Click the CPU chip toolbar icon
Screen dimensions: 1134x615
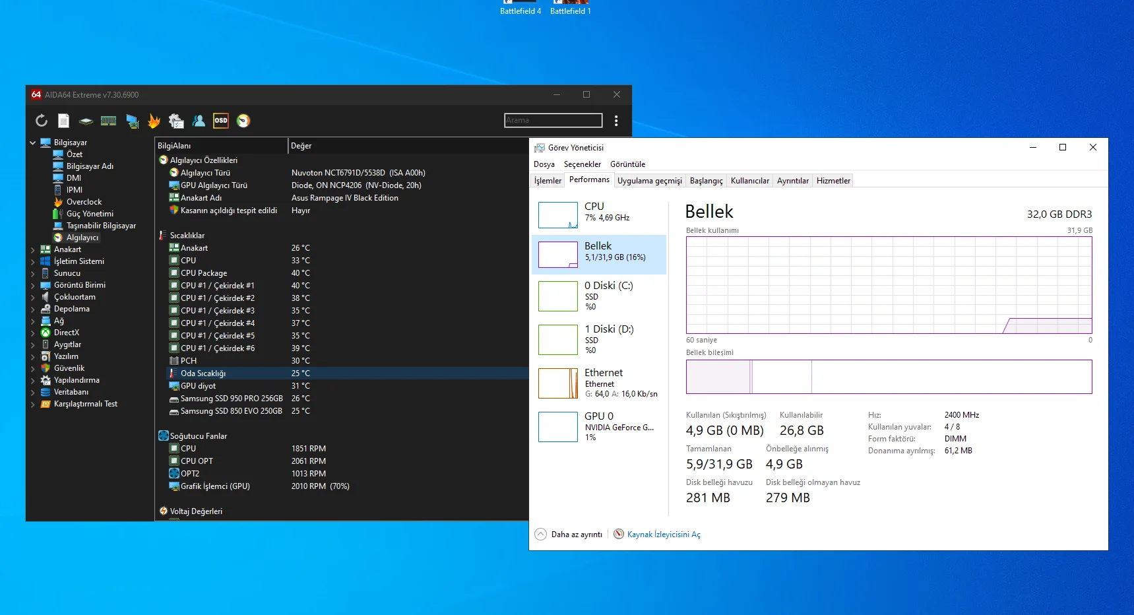[86, 121]
